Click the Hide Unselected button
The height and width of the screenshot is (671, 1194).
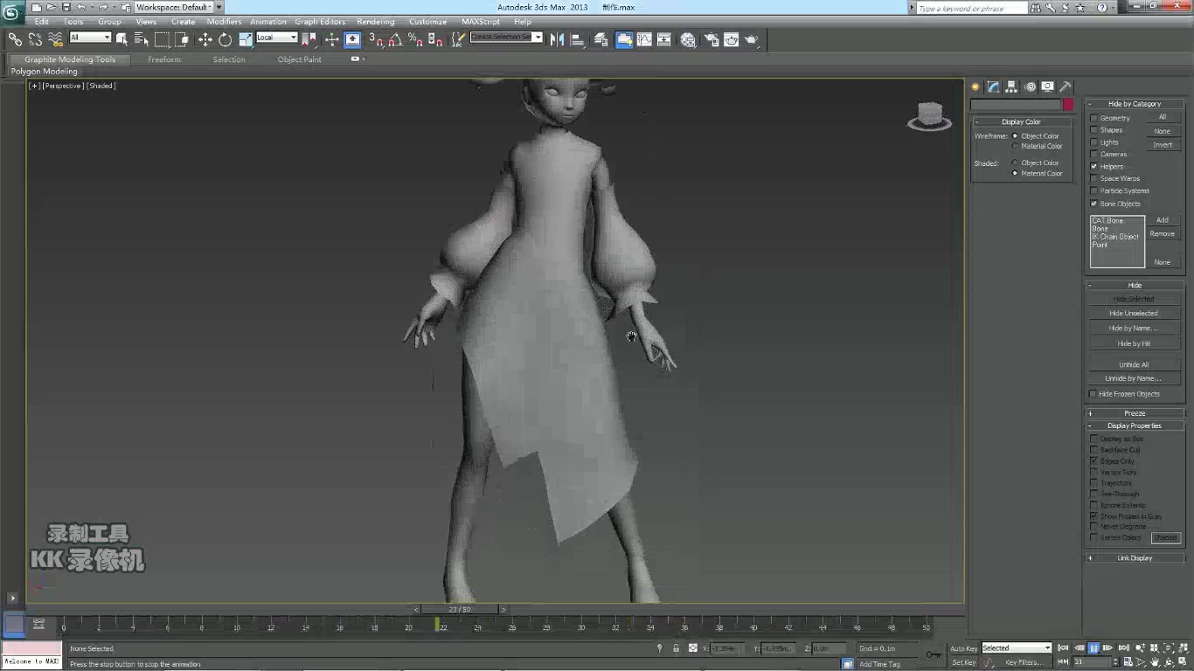pos(1134,314)
